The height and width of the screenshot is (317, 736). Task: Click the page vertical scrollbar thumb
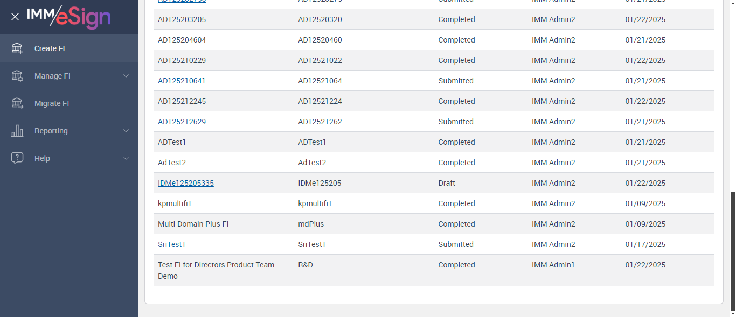732,250
